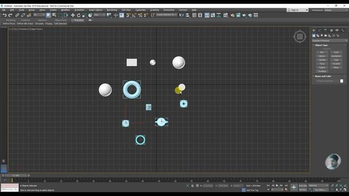Play the animation

(x=277, y=186)
